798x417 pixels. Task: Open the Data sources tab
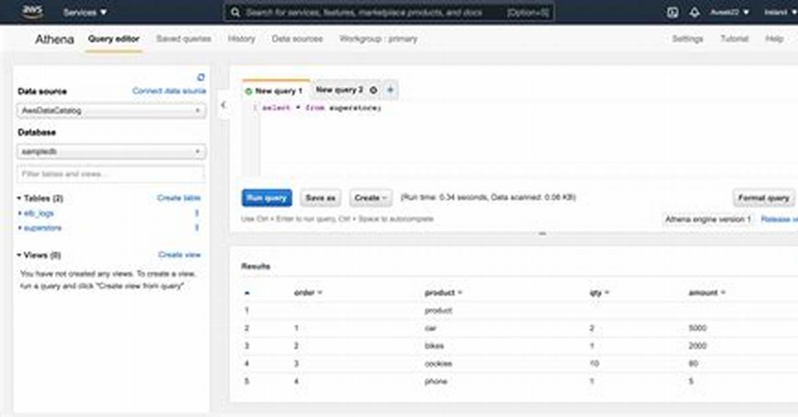click(x=297, y=39)
